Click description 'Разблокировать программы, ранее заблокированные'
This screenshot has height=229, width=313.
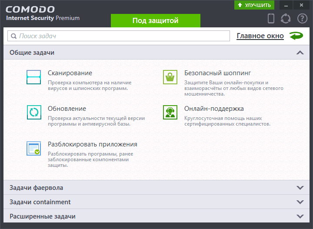click(90, 159)
